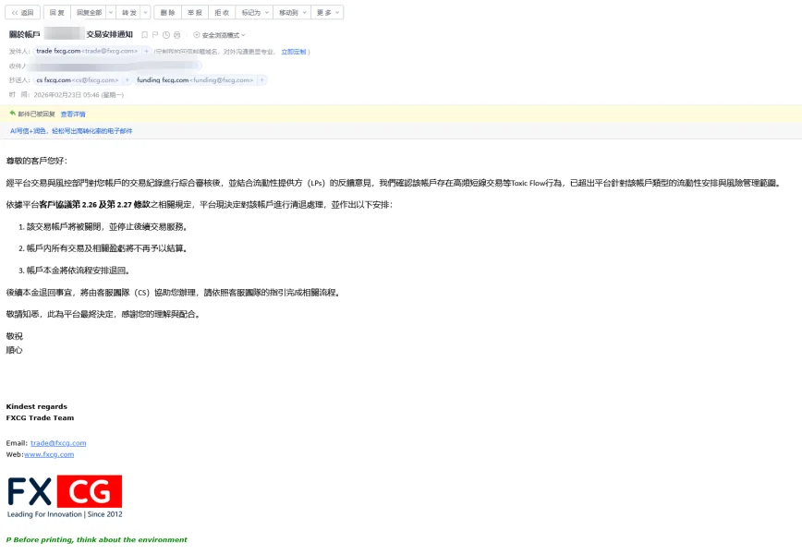Expand the 回复全部 dropdown arrow
802x554 pixels.
111,12
